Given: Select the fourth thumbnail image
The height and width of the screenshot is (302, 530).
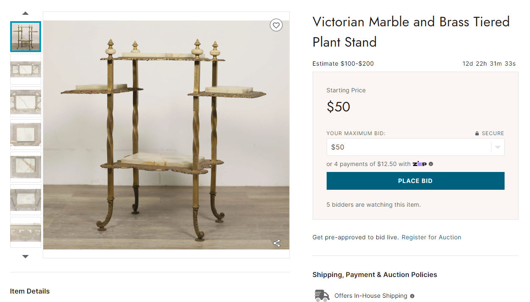Looking at the screenshot, I should [x=25, y=134].
